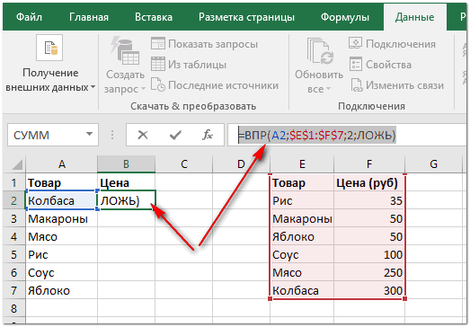Open Создать запрос dropdown arrow
Screen dimensions: 470x327
tap(143, 89)
